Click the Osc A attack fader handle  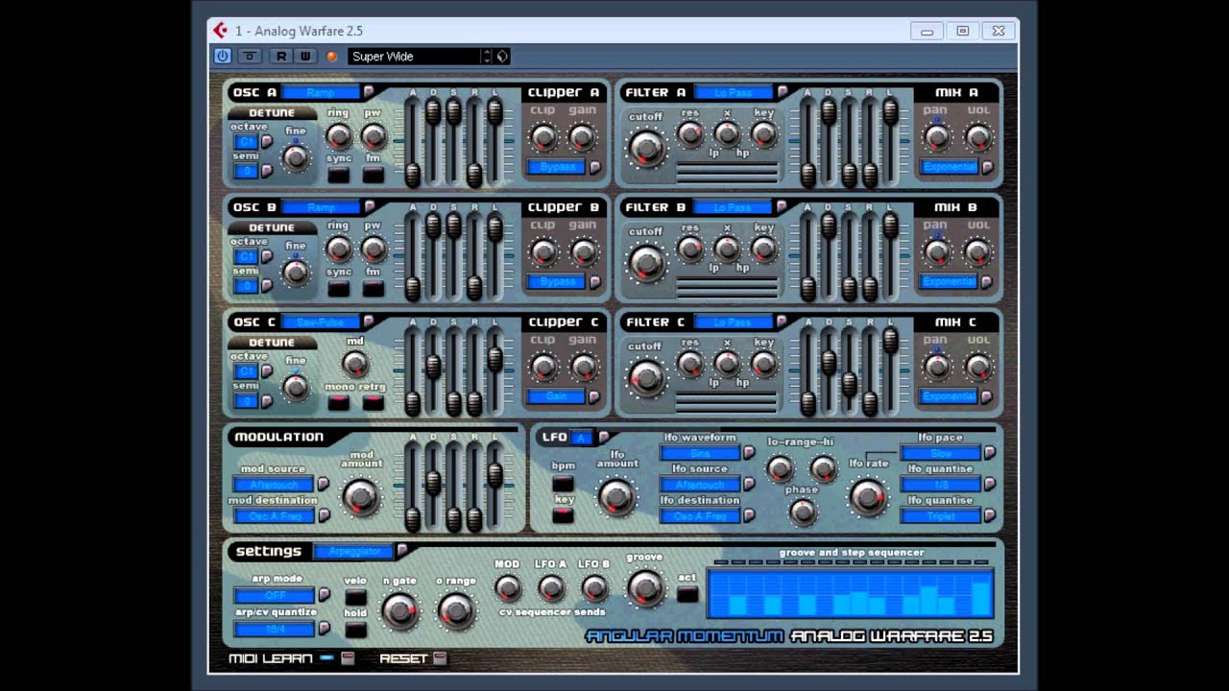tap(413, 175)
